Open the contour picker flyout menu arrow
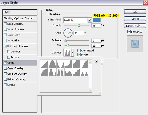Screen dimensions: 148x115 tap(96, 62)
